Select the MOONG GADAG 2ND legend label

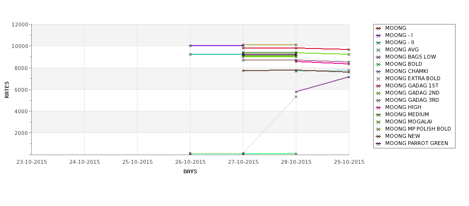click(412, 93)
